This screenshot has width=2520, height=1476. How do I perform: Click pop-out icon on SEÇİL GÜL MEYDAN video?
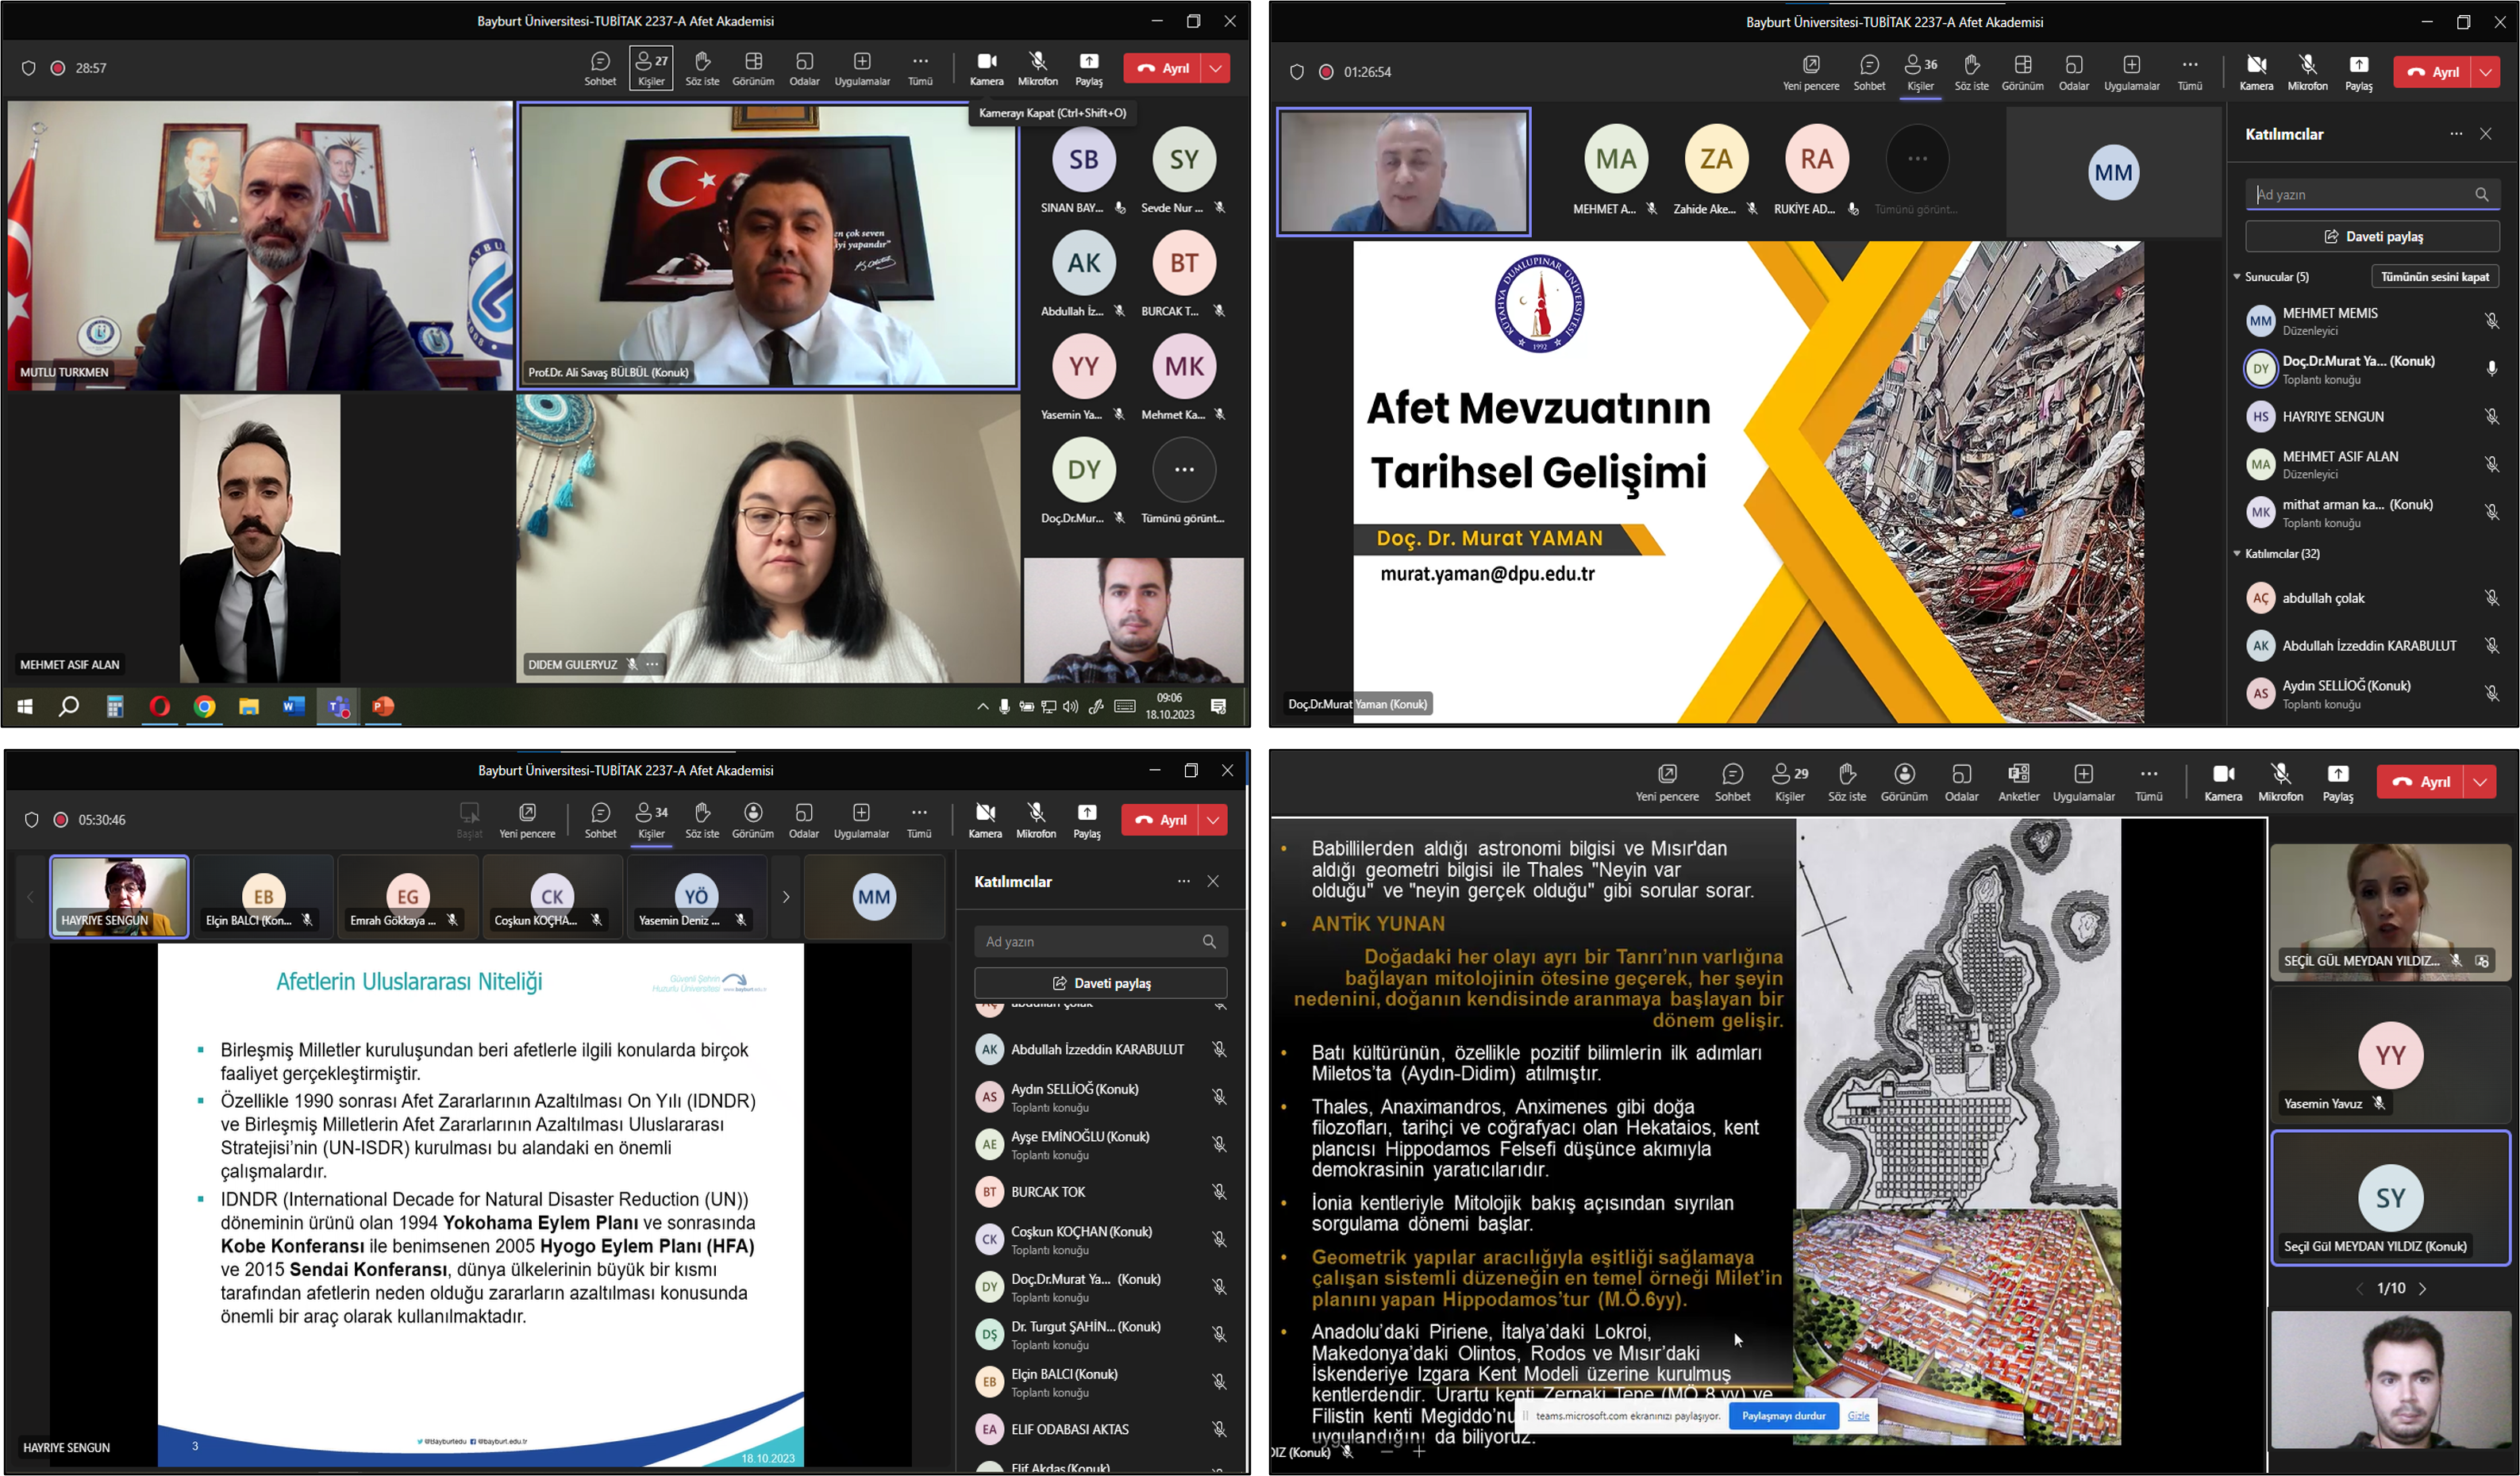tap(2482, 961)
